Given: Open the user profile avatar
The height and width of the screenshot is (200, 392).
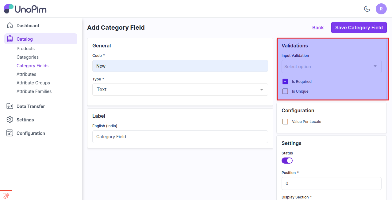Looking at the screenshot, I should click(381, 9).
